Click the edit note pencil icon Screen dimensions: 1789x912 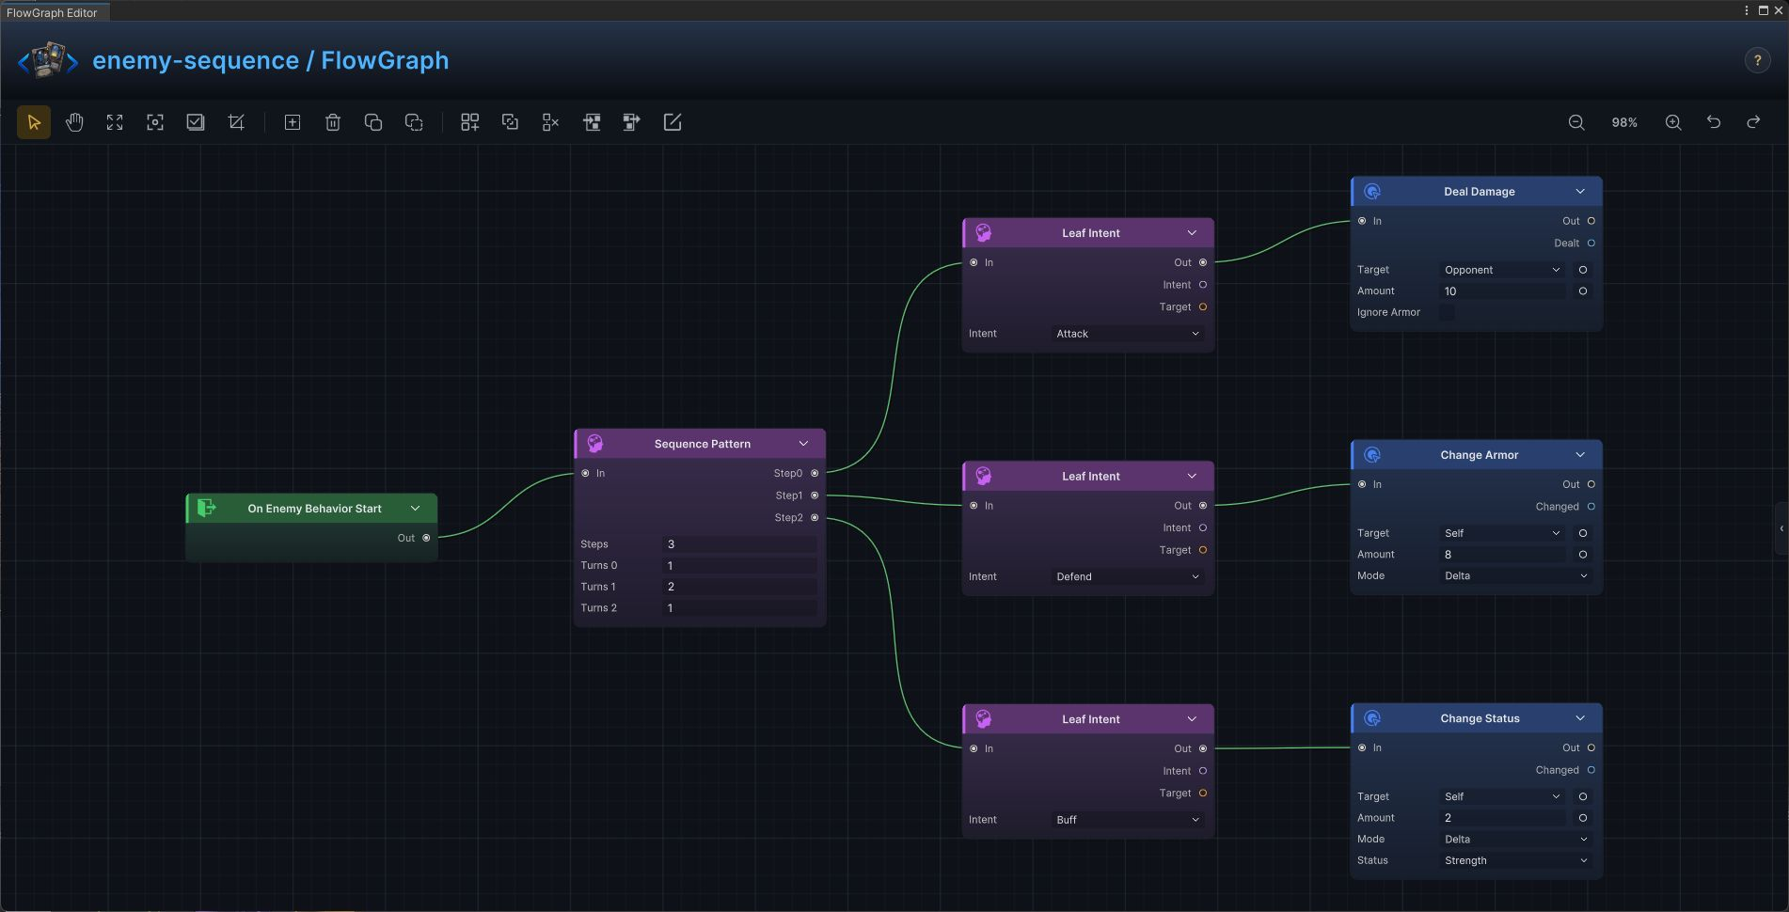coord(673,122)
